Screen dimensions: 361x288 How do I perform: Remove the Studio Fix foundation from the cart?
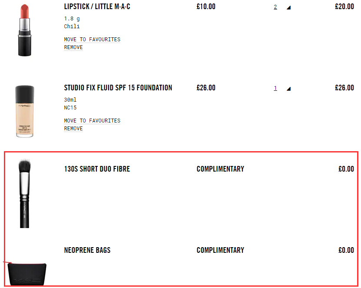(73, 129)
